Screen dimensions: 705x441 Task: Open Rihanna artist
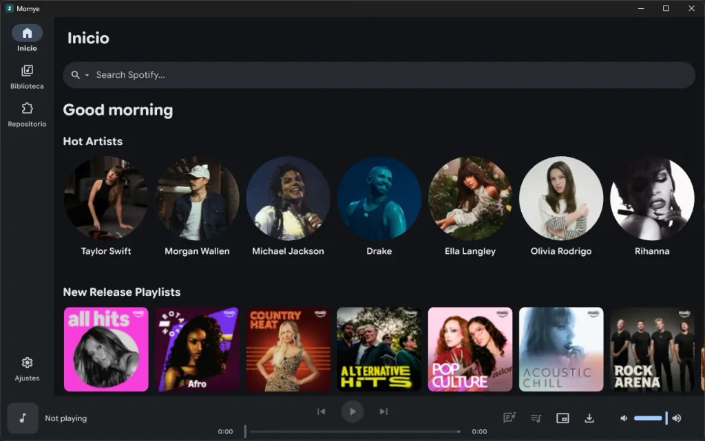pos(652,206)
